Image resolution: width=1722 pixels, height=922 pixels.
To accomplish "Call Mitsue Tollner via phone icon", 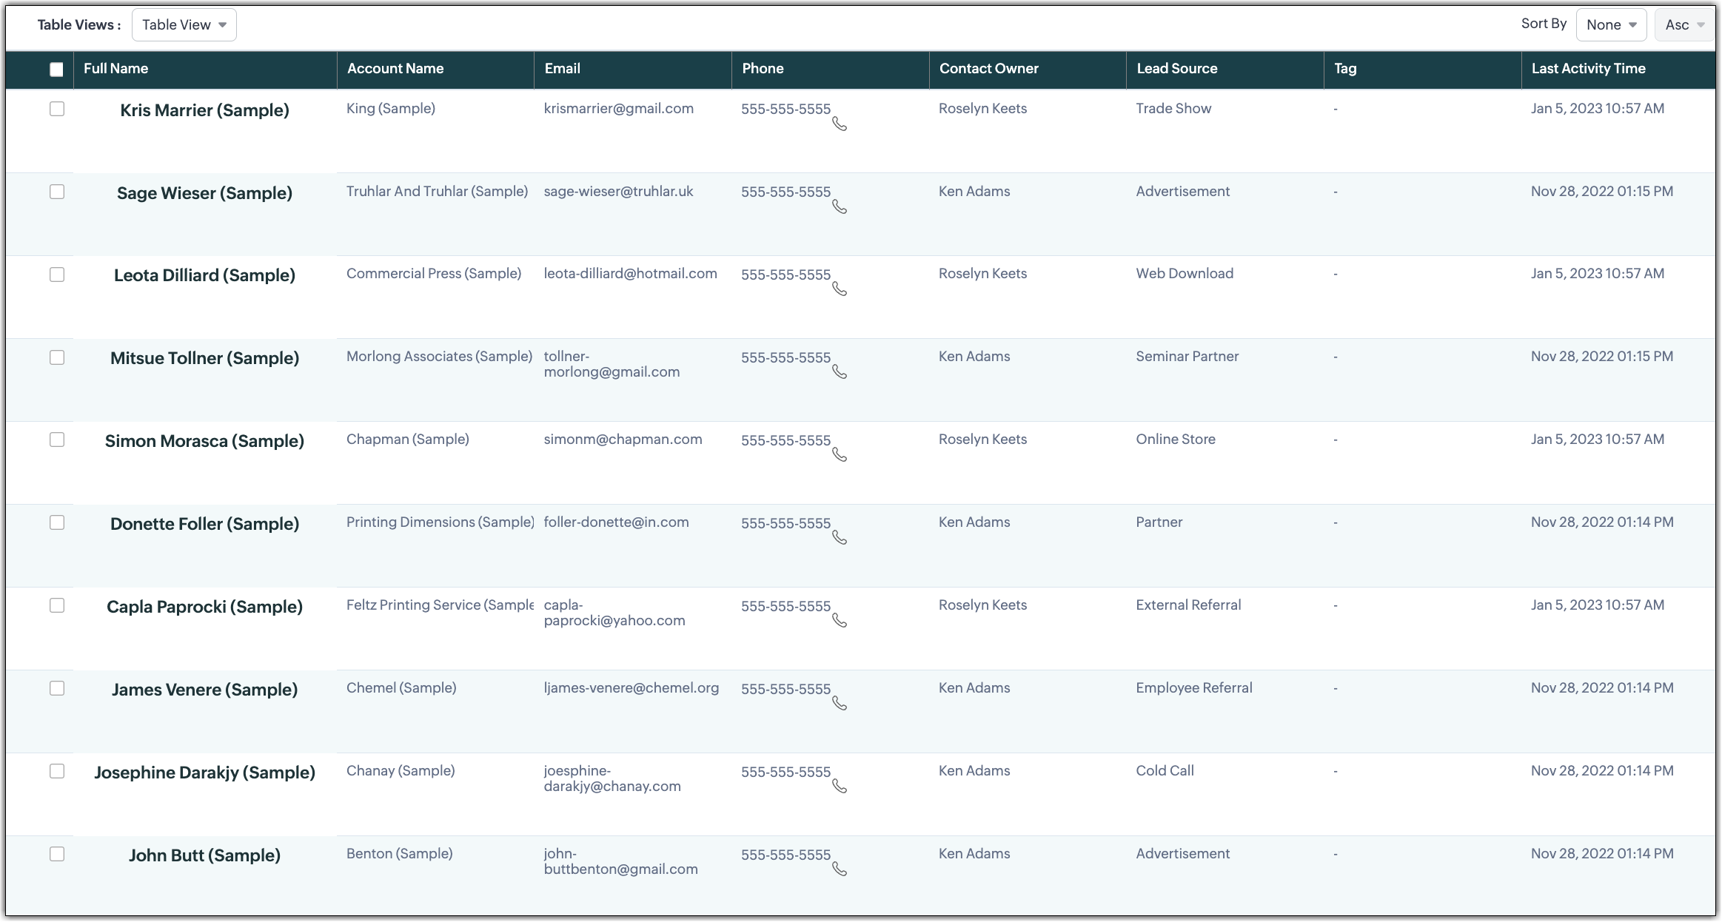I will [840, 372].
